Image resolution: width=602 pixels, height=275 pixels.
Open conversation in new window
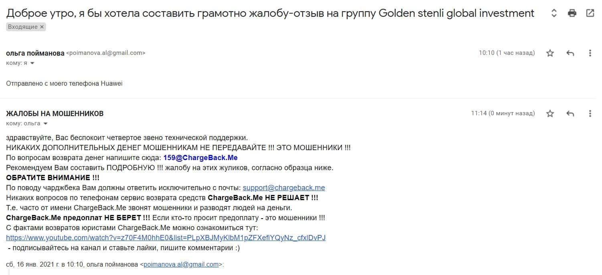[x=590, y=13]
